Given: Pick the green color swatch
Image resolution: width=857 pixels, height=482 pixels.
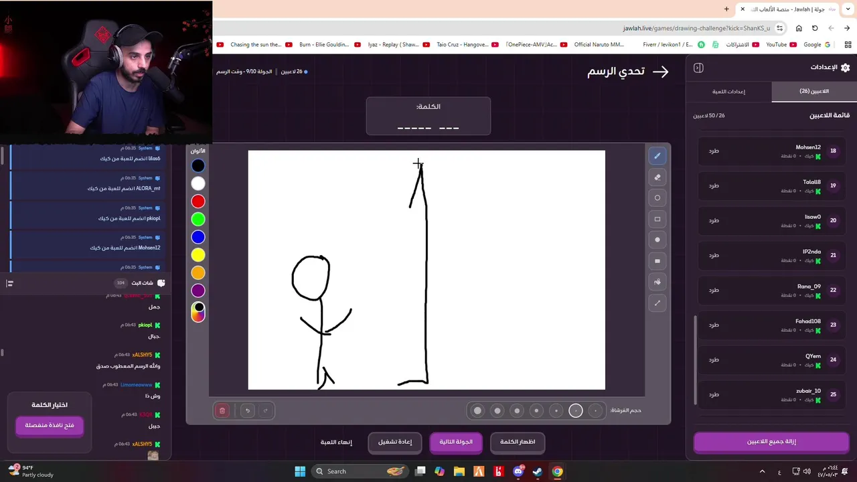Looking at the screenshot, I should pos(198,219).
